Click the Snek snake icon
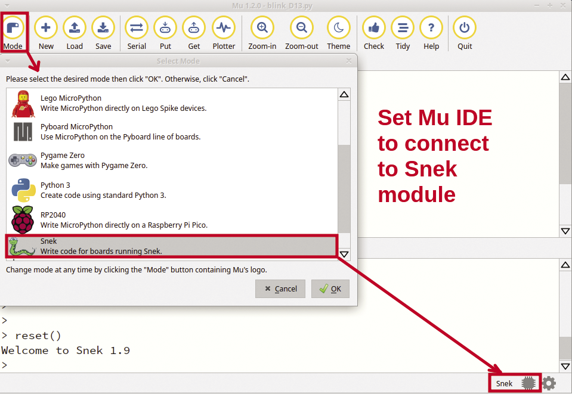The image size is (572, 394). click(x=22, y=246)
